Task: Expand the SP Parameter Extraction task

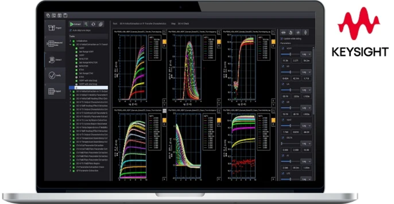Action: coord(70,170)
